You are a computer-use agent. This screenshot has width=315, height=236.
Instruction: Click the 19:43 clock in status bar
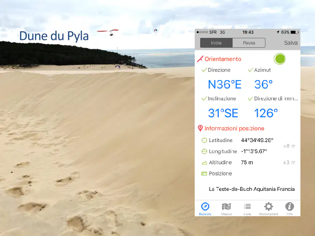click(248, 32)
